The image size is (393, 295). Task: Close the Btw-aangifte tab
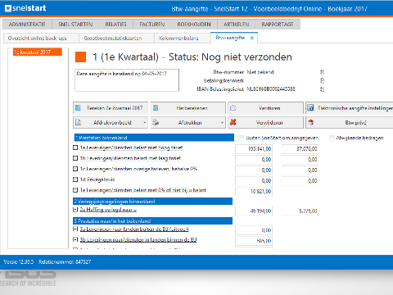tap(252, 38)
